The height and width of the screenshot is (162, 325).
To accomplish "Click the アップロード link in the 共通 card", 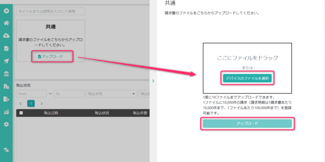I will pyautogui.click(x=51, y=56).
